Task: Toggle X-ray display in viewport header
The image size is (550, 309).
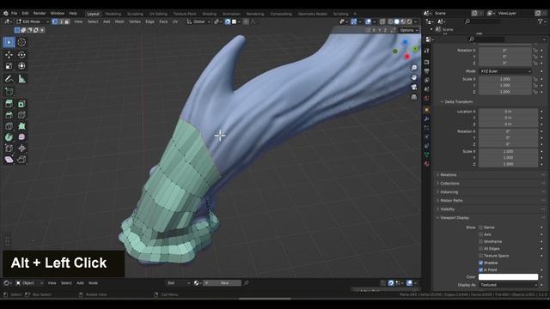Action: click(x=382, y=21)
